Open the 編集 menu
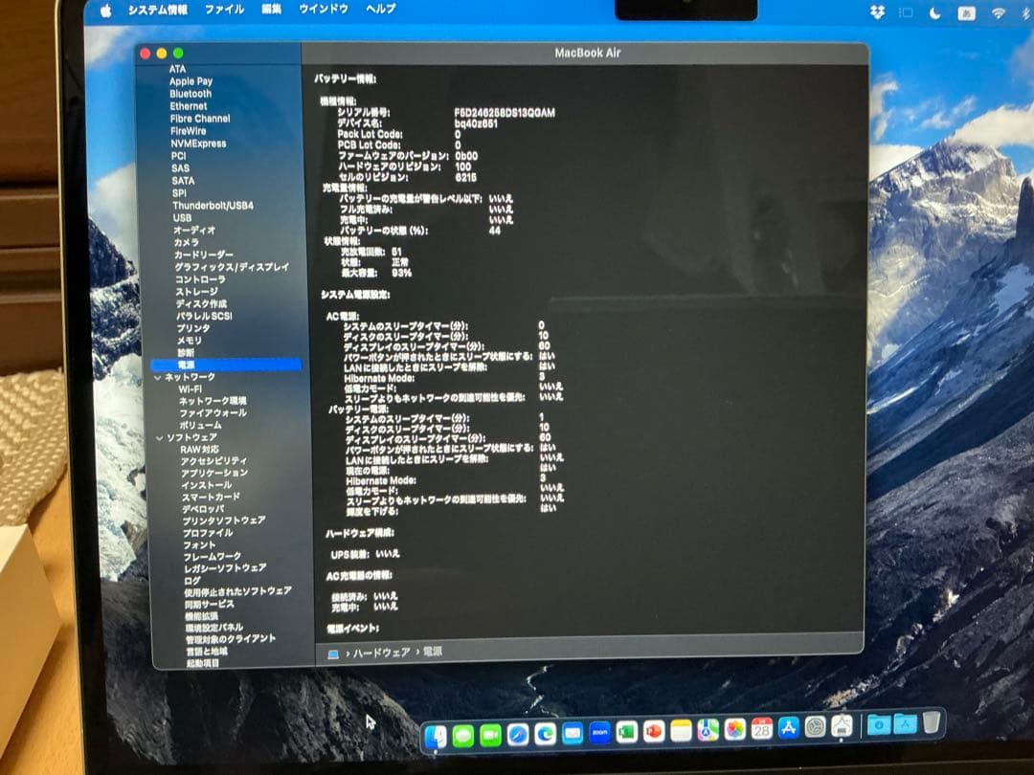Image resolution: width=1034 pixels, height=775 pixels. 271,9
